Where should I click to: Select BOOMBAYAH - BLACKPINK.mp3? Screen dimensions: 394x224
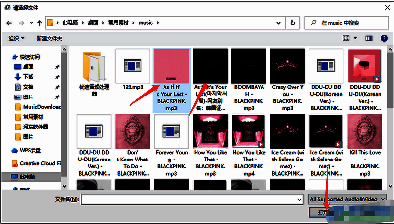(249, 80)
